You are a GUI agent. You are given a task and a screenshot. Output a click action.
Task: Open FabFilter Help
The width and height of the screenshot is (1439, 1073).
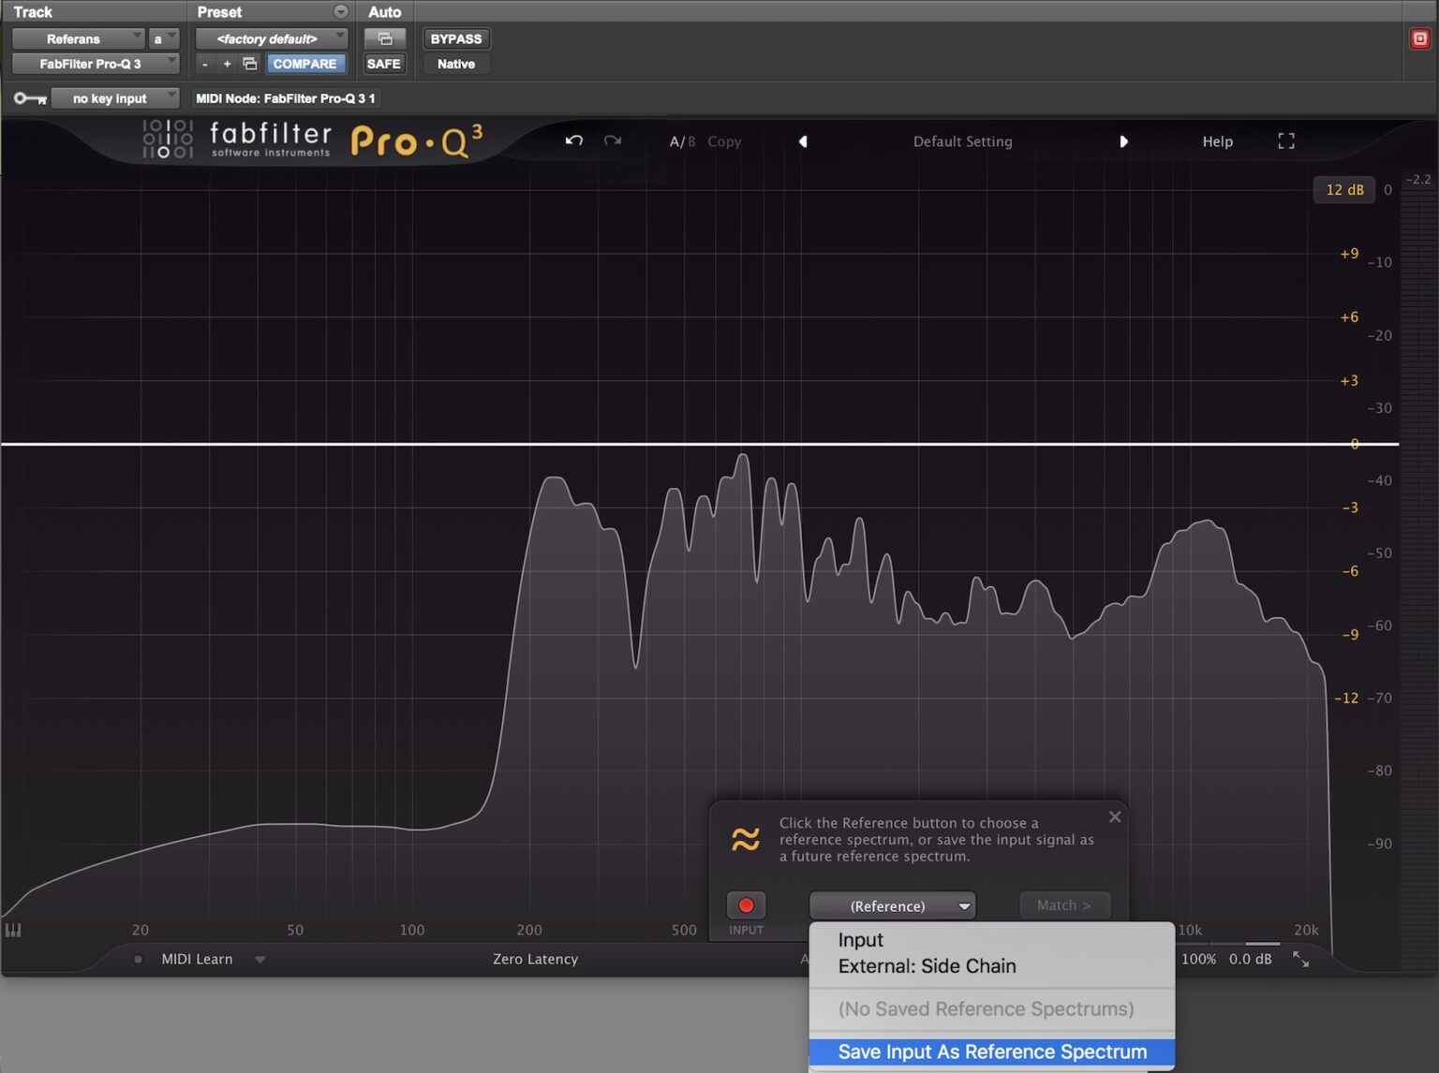[1217, 140]
